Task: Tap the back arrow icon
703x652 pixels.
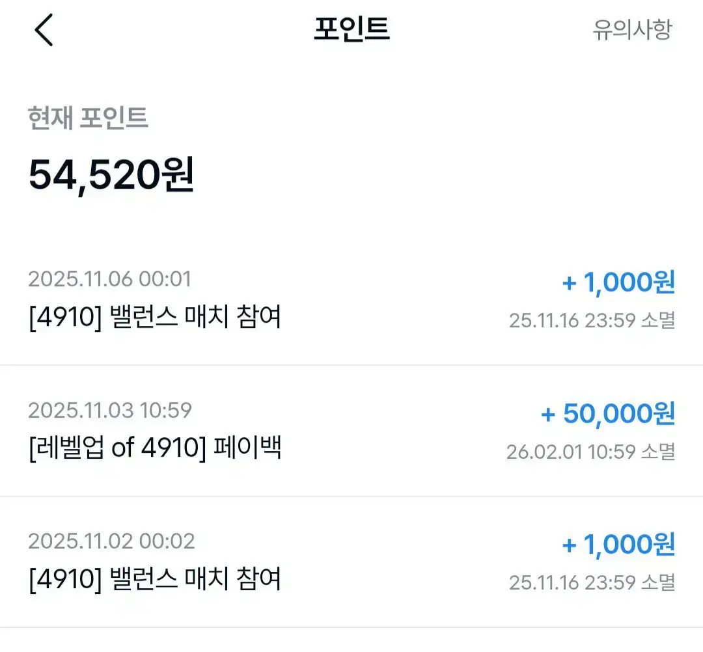Action: [44, 31]
